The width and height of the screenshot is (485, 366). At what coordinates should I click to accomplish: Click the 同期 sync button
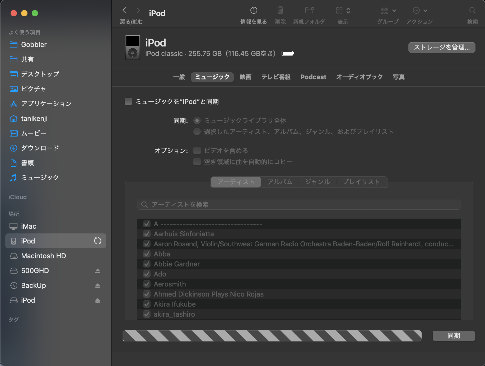(454, 336)
